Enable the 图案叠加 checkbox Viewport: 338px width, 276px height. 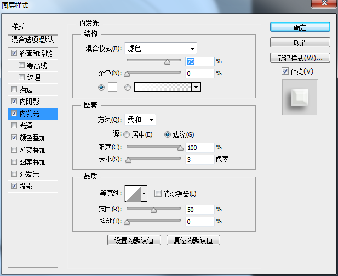pyautogui.click(x=14, y=162)
